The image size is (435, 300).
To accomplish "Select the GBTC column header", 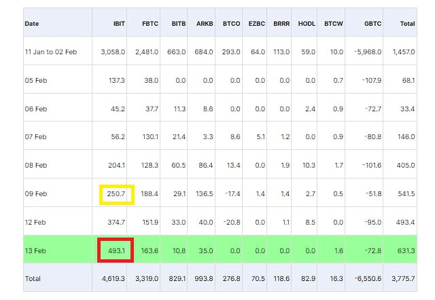I will (x=373, y=24).
